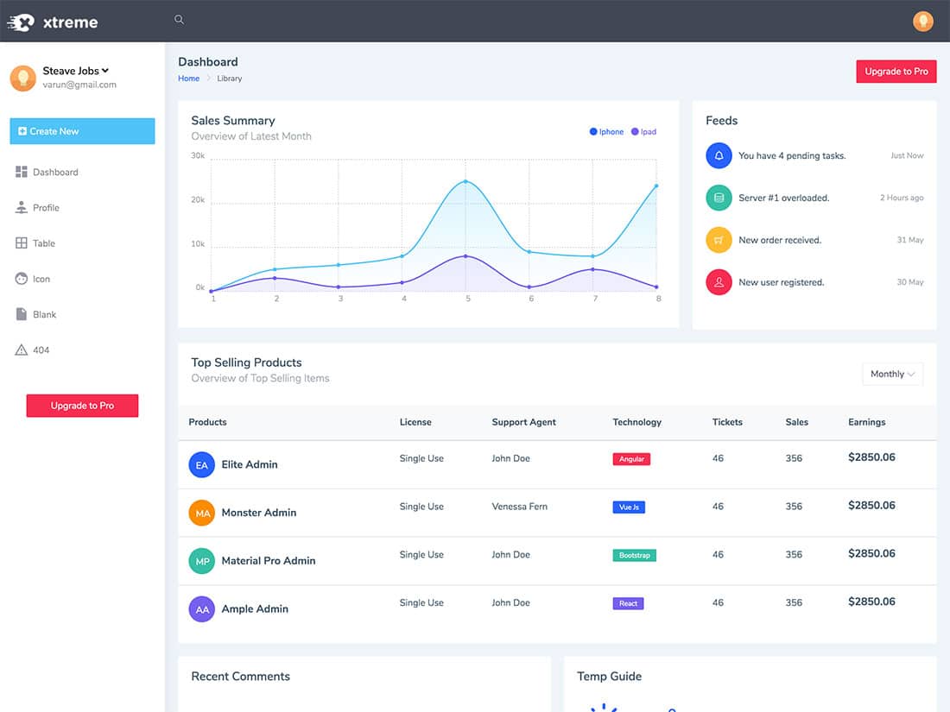The height and width of the screenshot is (712, 950).
Task: Click the Products column header
Action: pyautogui.click(x=207, y=422)
